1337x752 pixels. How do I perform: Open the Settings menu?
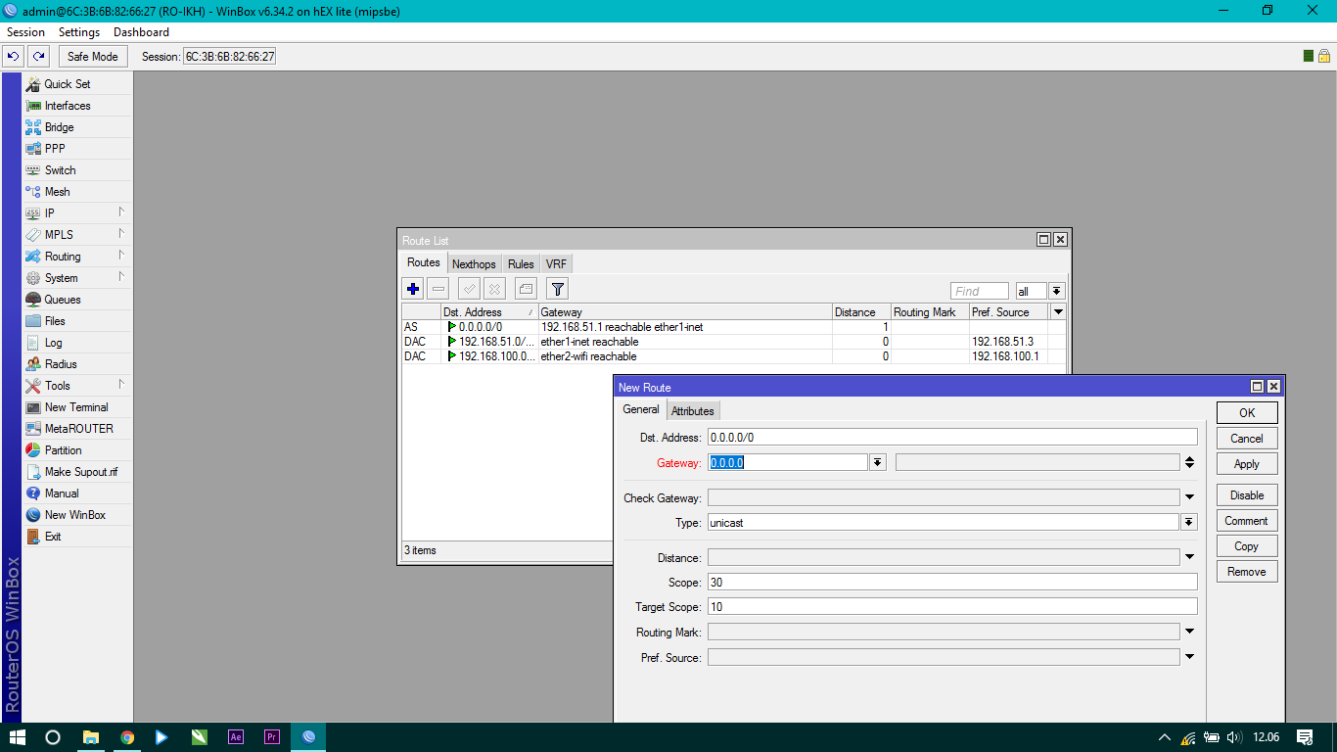[x=79, y=32]
